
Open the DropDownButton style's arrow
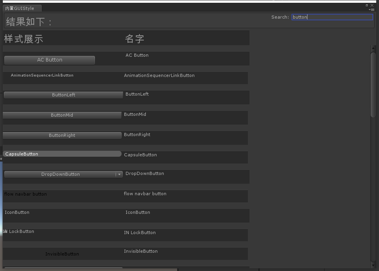point(119,174)
